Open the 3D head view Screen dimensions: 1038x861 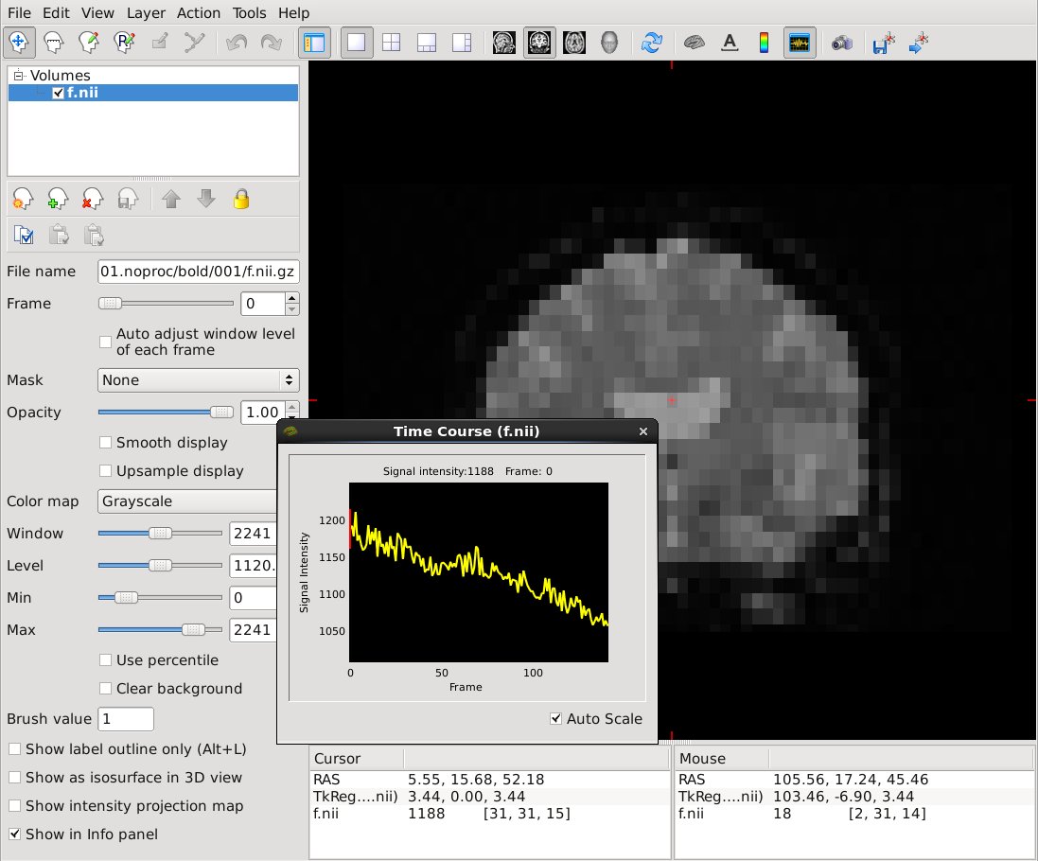pos(609,43)
